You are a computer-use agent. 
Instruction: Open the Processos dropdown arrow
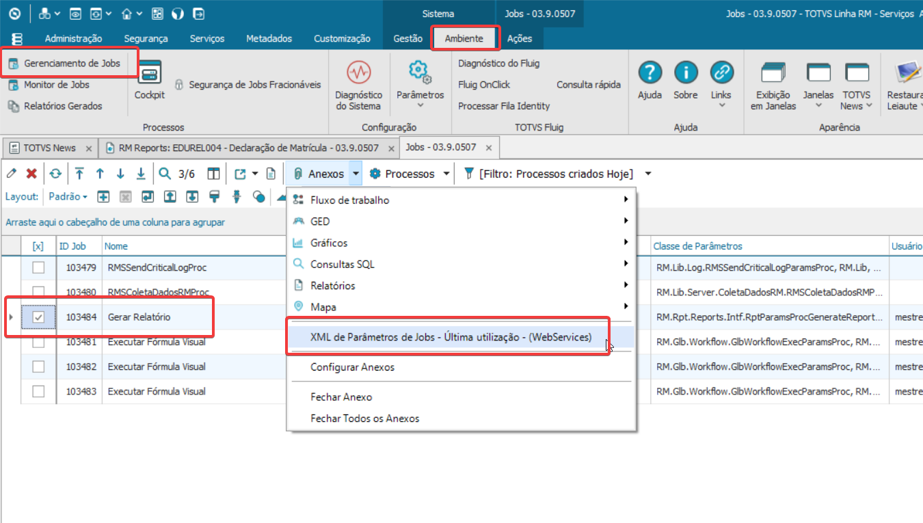446,174
